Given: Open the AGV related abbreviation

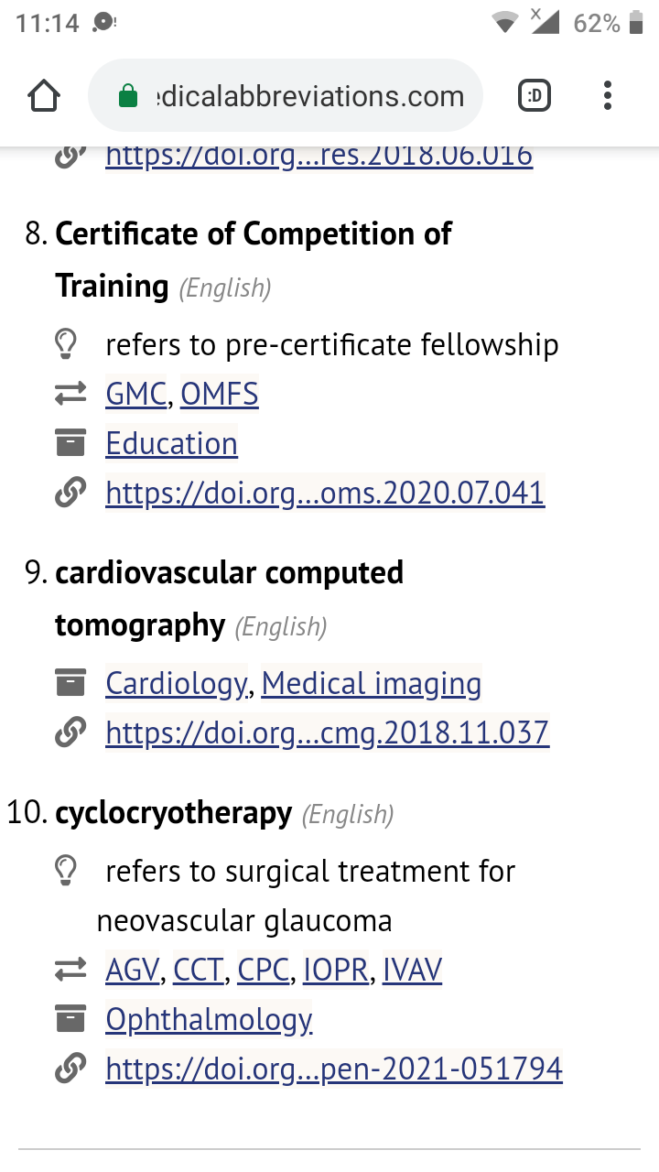Looking at the screenshot, I should click(133, 971).
